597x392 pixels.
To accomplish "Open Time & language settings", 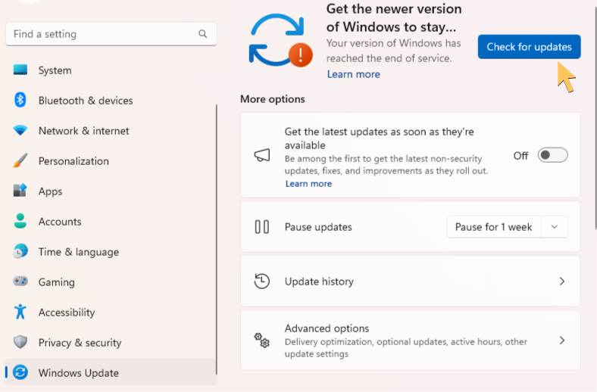I will (x=111, y=252).
